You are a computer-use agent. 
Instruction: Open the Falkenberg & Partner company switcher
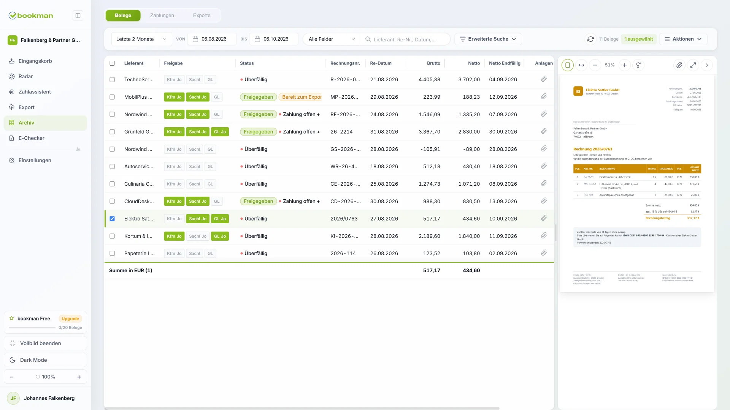click(46, 40)
